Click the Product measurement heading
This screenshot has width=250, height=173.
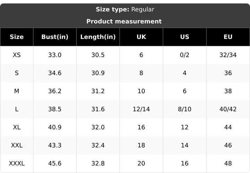tap(124, 21)
